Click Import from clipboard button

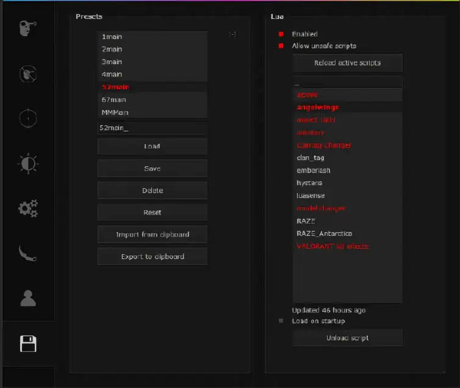(x=153, y=235)
